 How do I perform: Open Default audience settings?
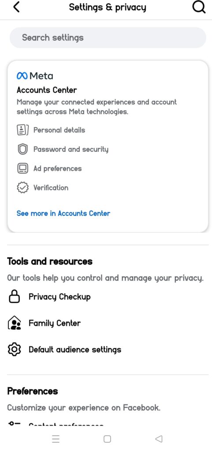pyautogui.click(x=75, y=350)
